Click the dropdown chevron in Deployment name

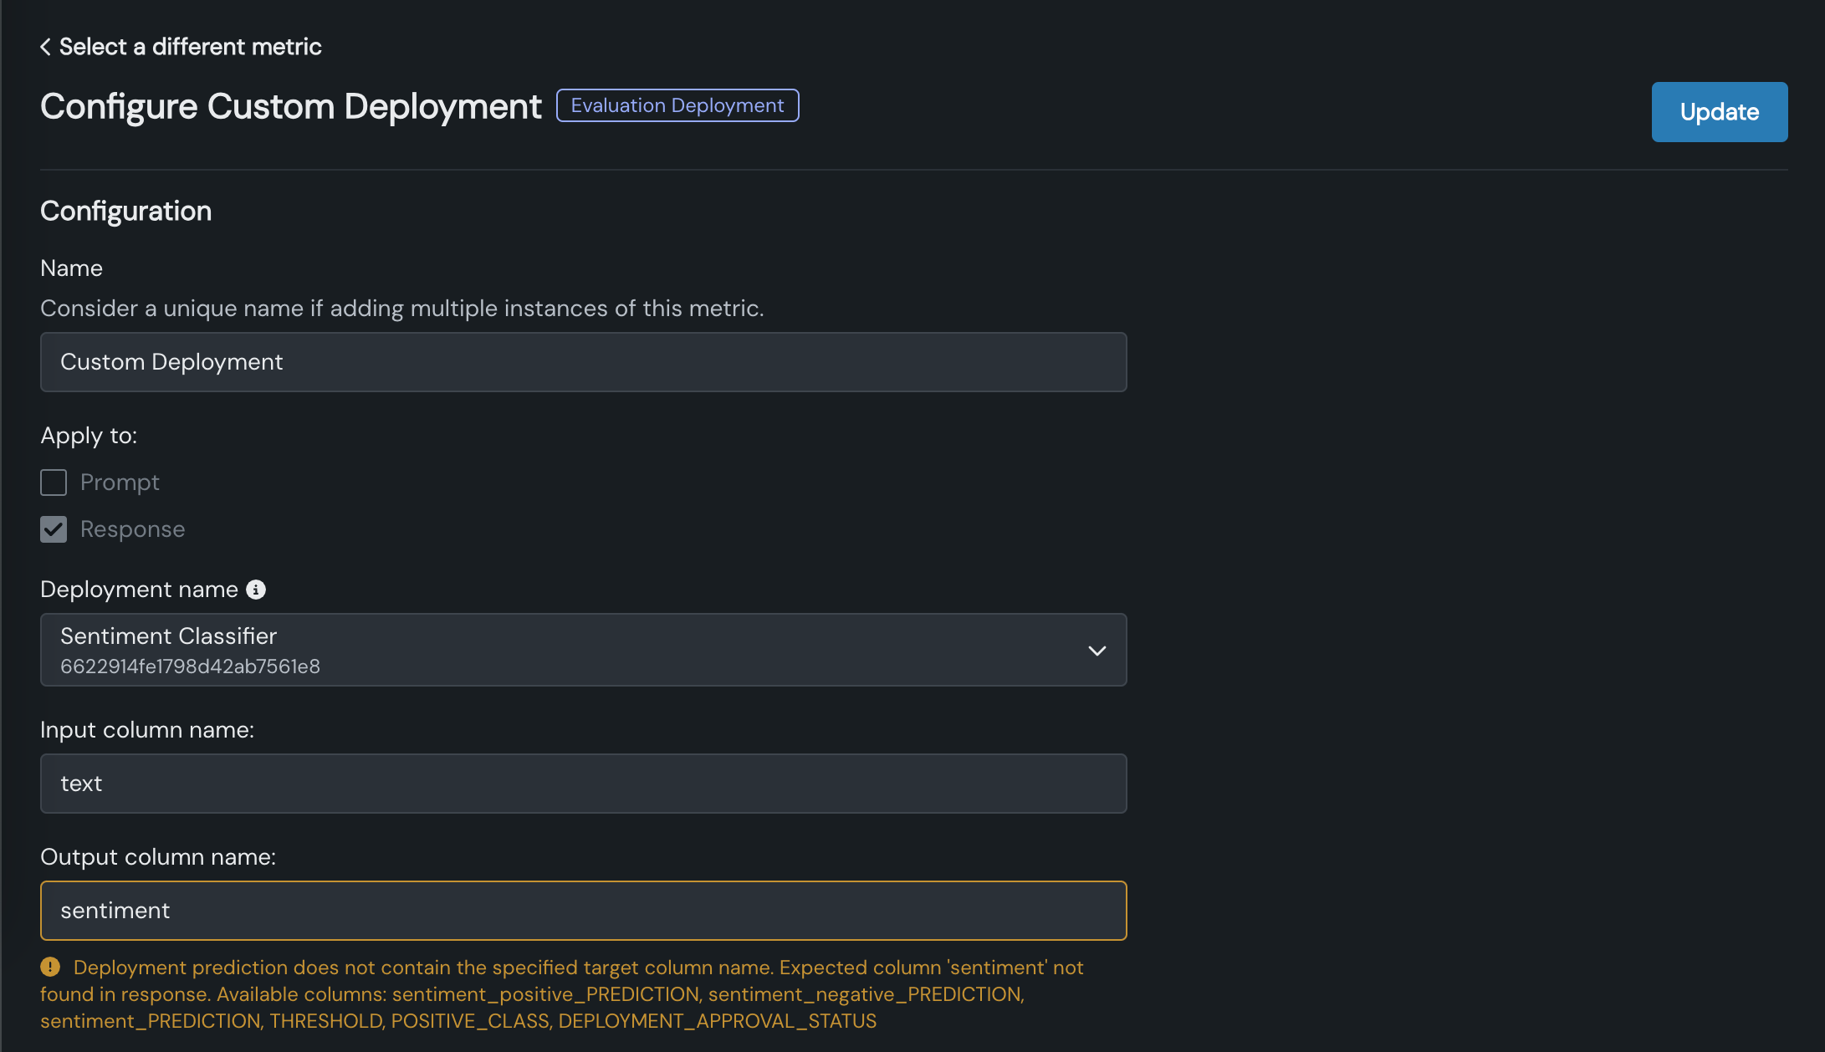point(1097,651)
